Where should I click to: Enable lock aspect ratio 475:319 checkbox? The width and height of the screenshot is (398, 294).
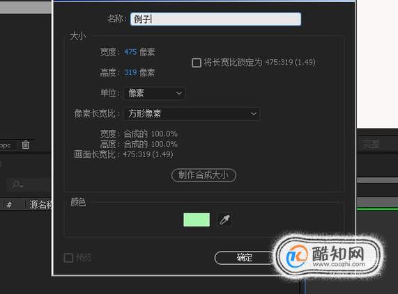pyautogui.click(x=197, y=63)
